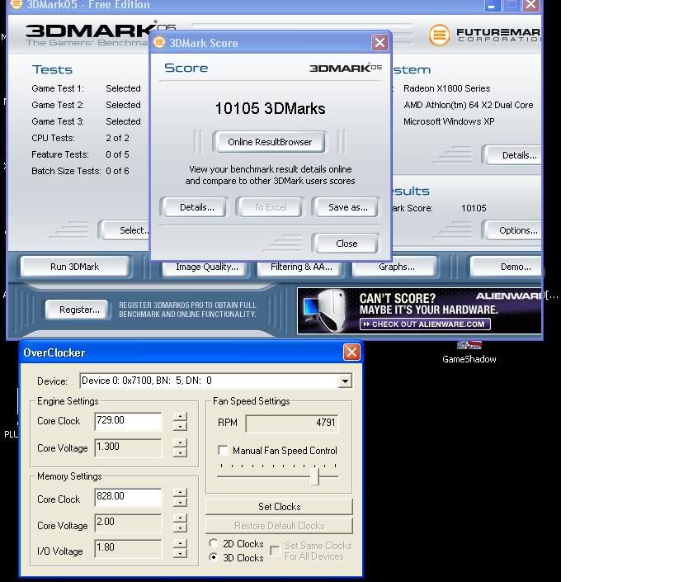Open Filtering & AA settings
The width and height of the screenshot is (693, 582).
tap(301, 267)
